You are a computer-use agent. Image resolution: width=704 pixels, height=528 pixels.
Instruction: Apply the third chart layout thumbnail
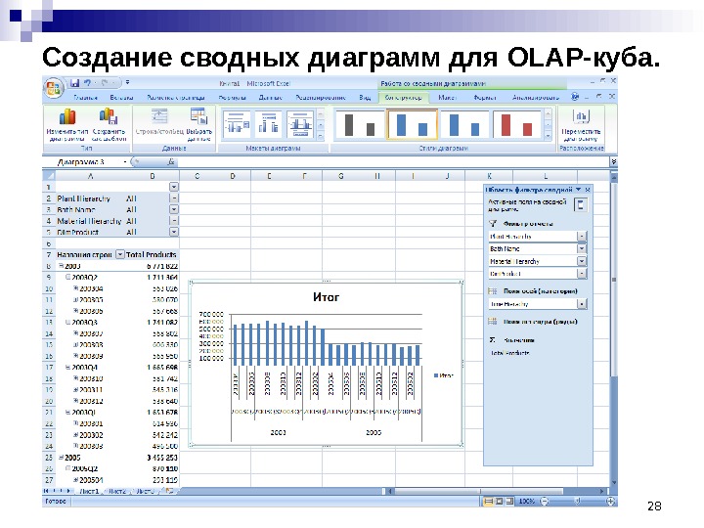[300, 124]
